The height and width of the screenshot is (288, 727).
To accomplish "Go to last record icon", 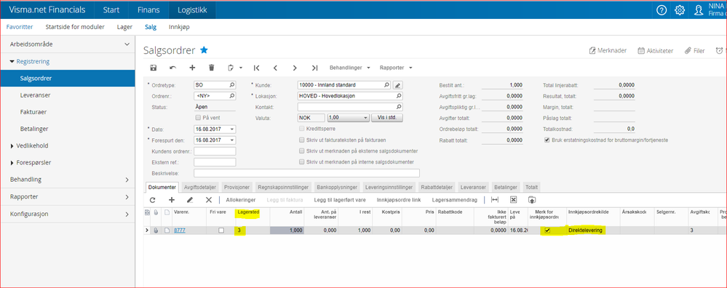I will pos(314,68).
